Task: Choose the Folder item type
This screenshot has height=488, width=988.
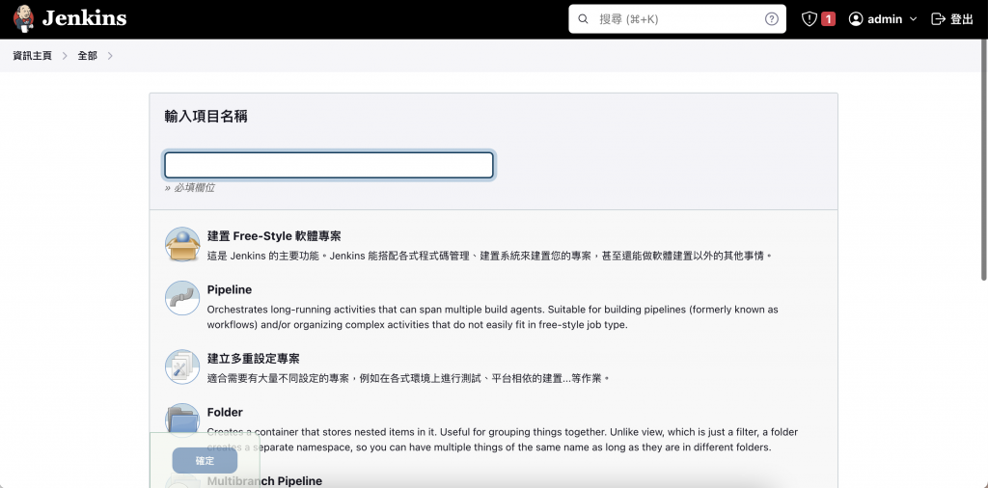Action: 225,413
